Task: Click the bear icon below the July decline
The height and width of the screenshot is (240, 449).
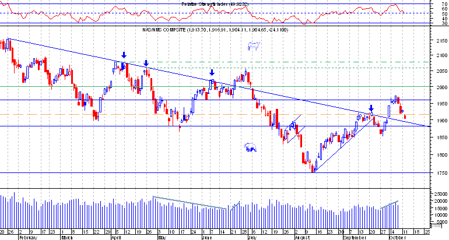Action: pos(250,147)
